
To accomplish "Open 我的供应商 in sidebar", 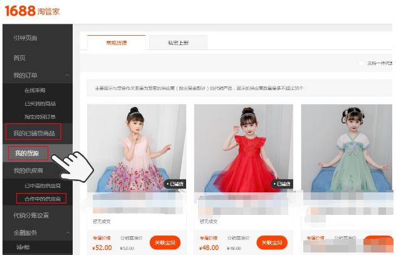I will point(28,170).
